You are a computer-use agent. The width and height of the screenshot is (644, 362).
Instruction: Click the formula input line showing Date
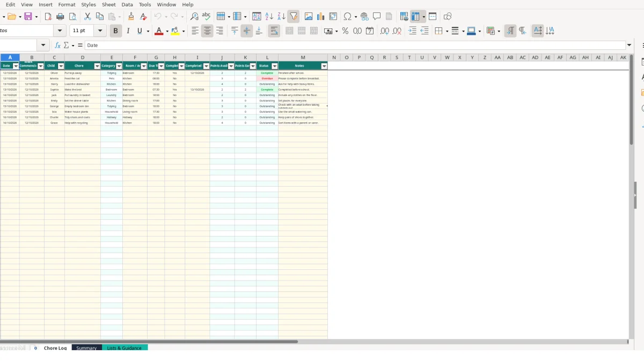355,46
